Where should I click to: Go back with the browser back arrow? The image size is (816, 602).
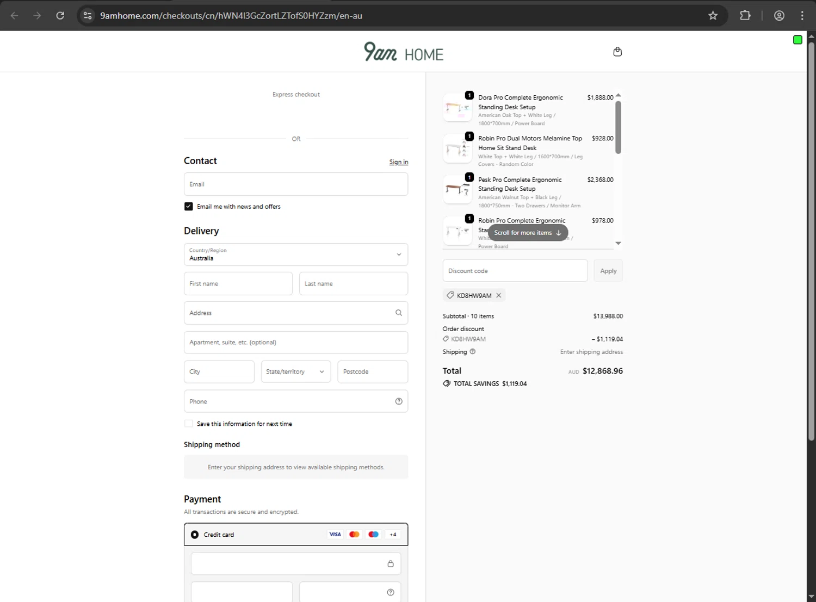(15, 15)
